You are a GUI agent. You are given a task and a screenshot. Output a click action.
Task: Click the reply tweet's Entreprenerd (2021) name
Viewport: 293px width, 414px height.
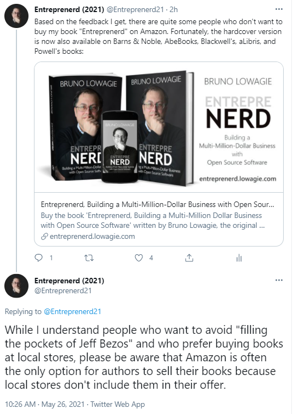pyautogui.click(x=69, y=281)
